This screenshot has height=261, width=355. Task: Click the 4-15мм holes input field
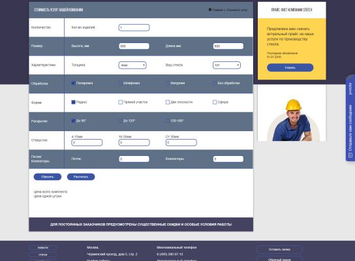[x=87, y=143]
